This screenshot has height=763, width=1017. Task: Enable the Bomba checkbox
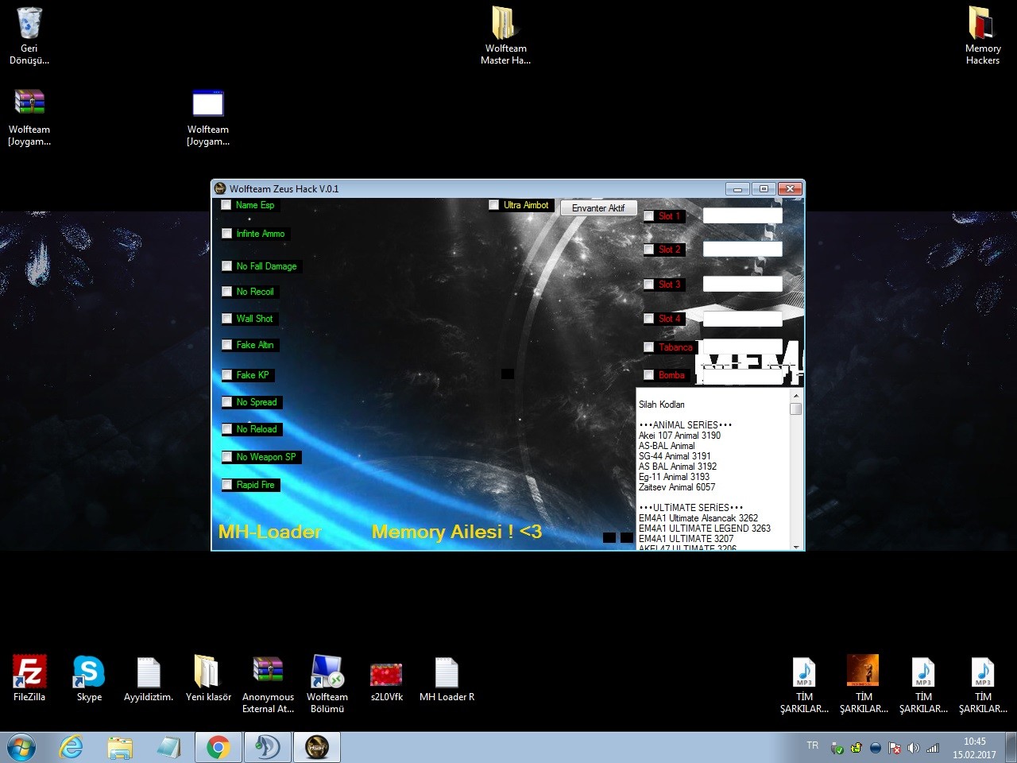point(649,375)
